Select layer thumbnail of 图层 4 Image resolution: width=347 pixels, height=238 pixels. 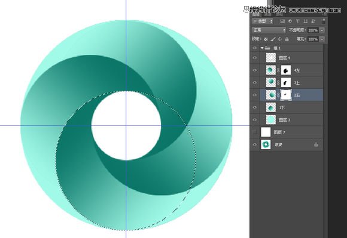271,58
